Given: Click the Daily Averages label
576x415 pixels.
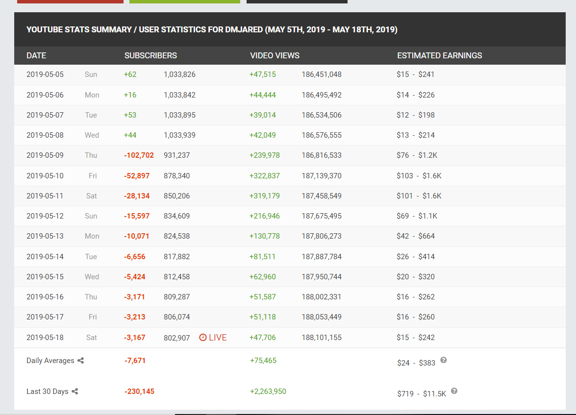Looking at the screenshot, I should click(50, 361).
